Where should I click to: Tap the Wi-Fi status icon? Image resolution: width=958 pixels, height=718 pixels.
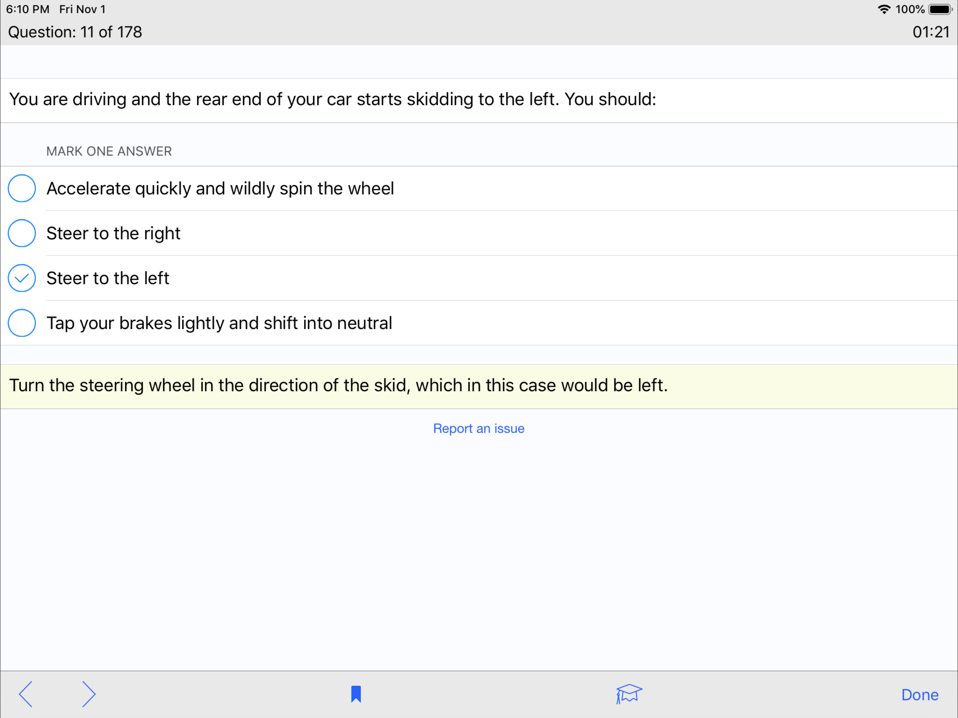coord(884,9)
